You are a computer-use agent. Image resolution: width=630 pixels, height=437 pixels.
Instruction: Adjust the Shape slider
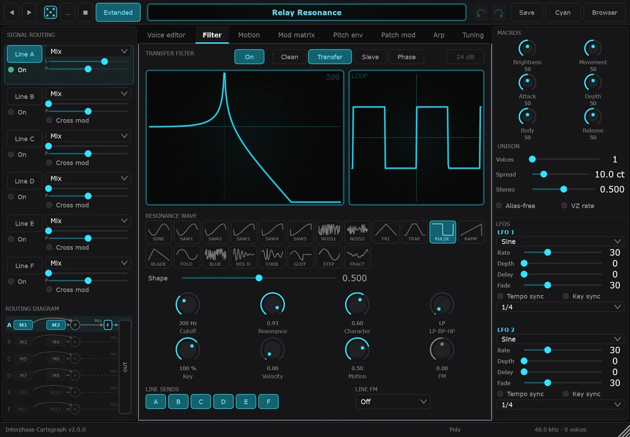click(259, 278)
